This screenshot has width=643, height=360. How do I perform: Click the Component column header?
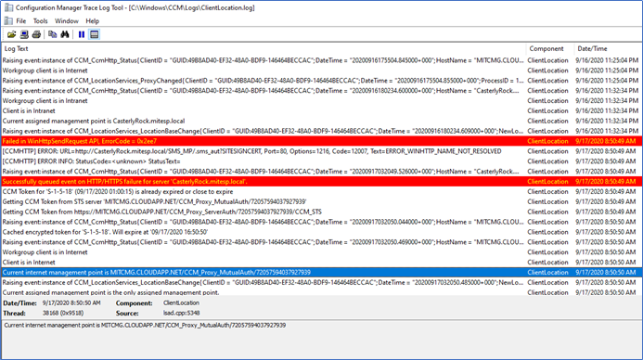click(549, 48)
